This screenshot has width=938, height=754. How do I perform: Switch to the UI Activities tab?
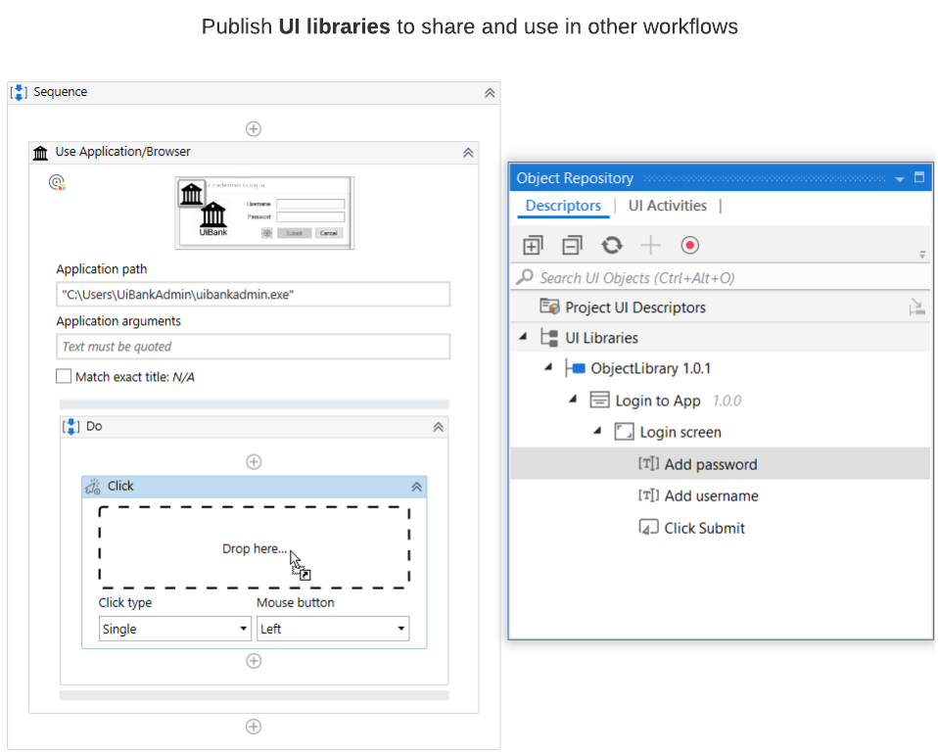point(667,206)
